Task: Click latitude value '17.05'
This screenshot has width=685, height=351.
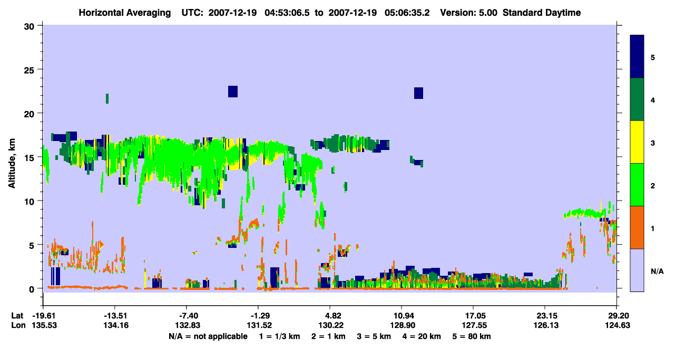Action: (473, 316)
